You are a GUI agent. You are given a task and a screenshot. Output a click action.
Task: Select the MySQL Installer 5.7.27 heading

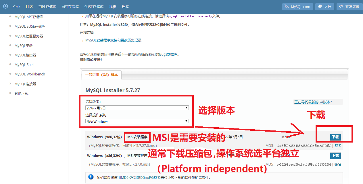click(113, 90)
